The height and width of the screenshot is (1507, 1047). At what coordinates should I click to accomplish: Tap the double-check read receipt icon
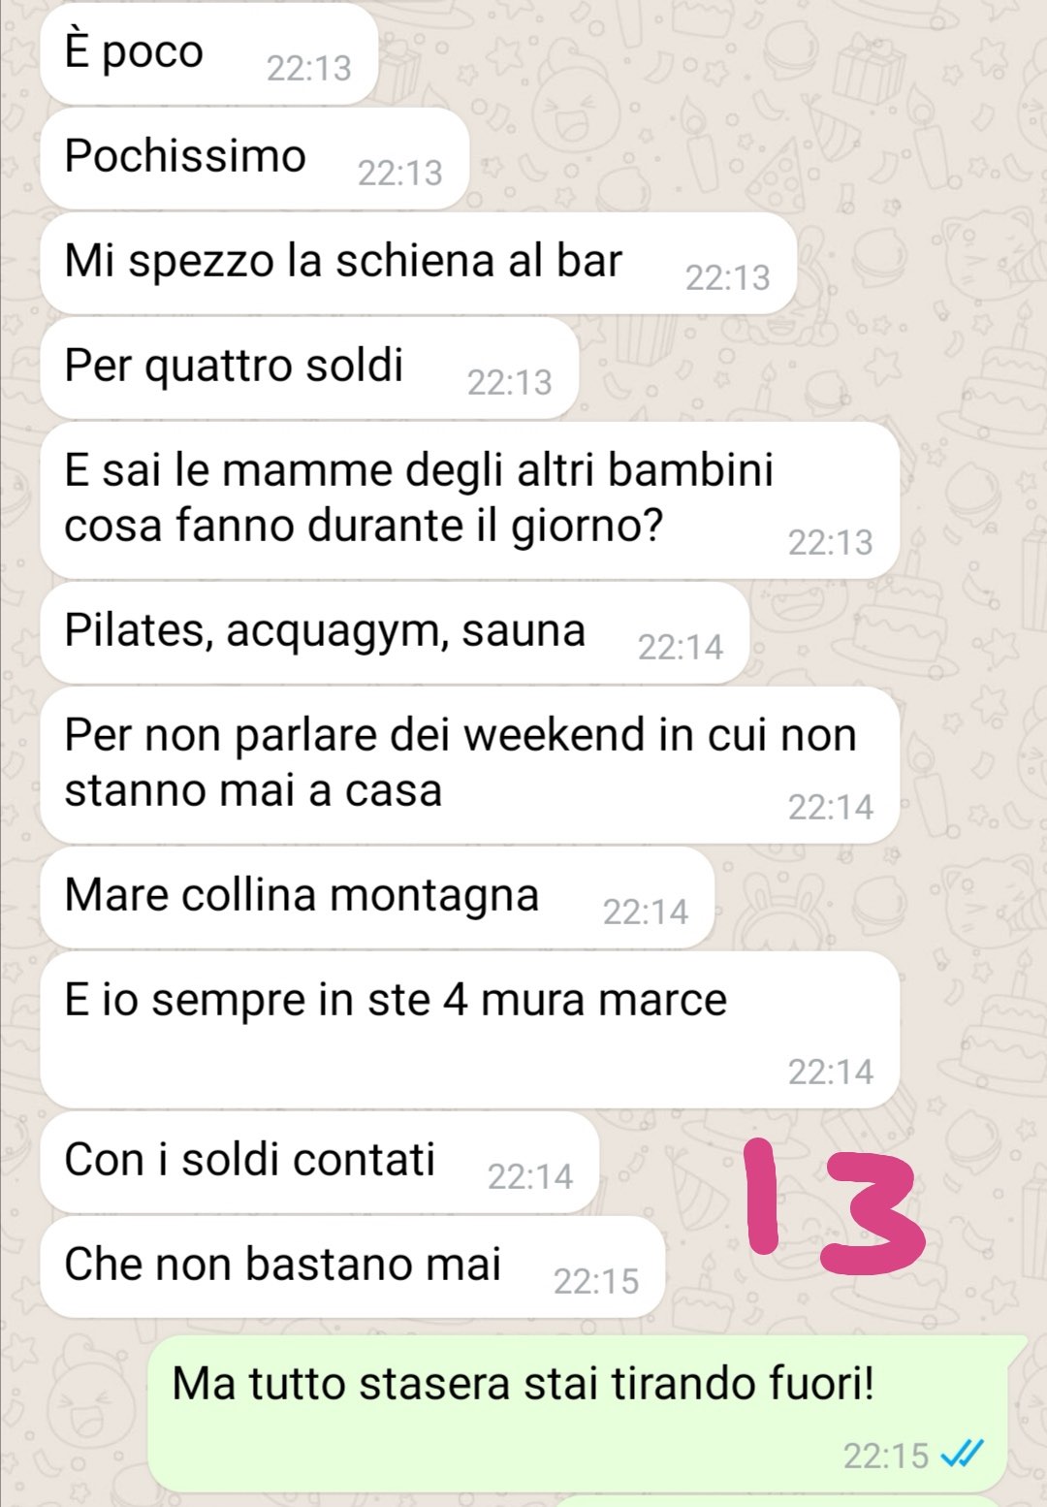coord(963,1454)
